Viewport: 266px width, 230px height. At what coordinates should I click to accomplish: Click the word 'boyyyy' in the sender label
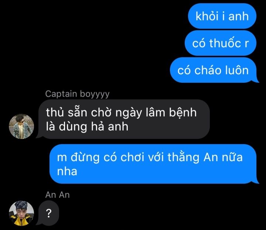click(x=95, y=94)
